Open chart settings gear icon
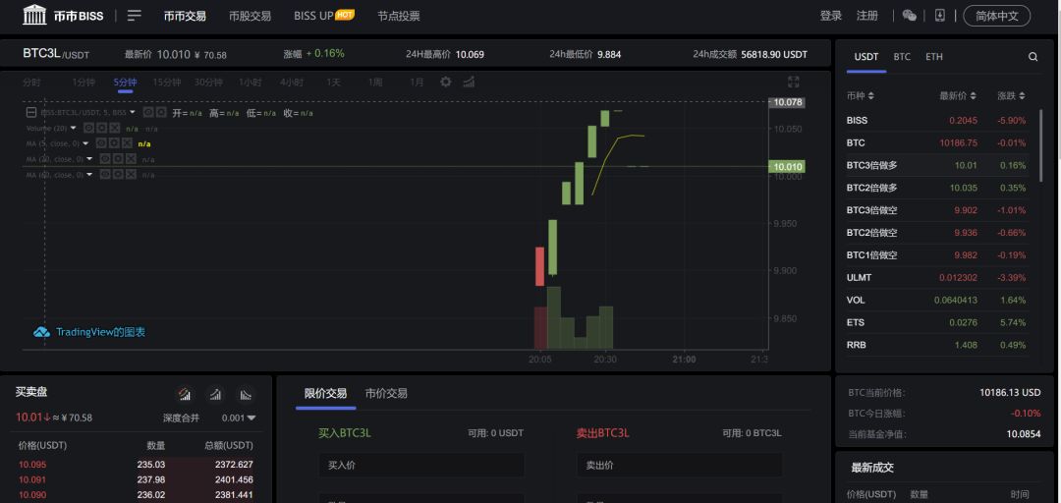 (445, 82)
